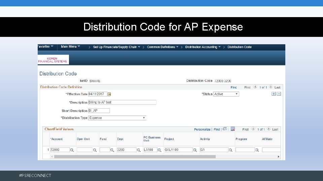Add a new definition row with plus icon
The width and height of the screenshot is (323, 181).
point(274,94)
